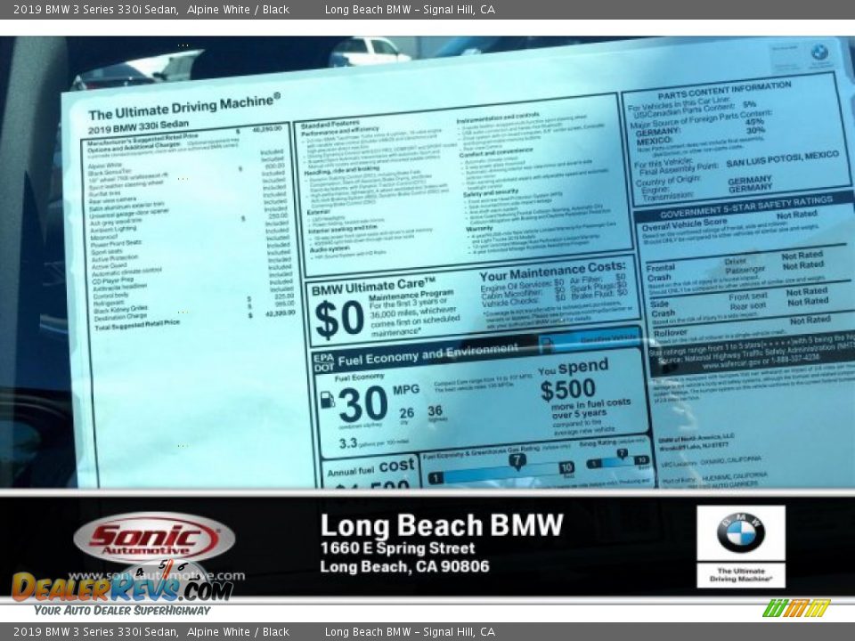This screenshot has height=641, width=855.
Task: Click bottom caption 'Long Beach BMW – Signal Hill, CA'
Action: coord(410,632)
